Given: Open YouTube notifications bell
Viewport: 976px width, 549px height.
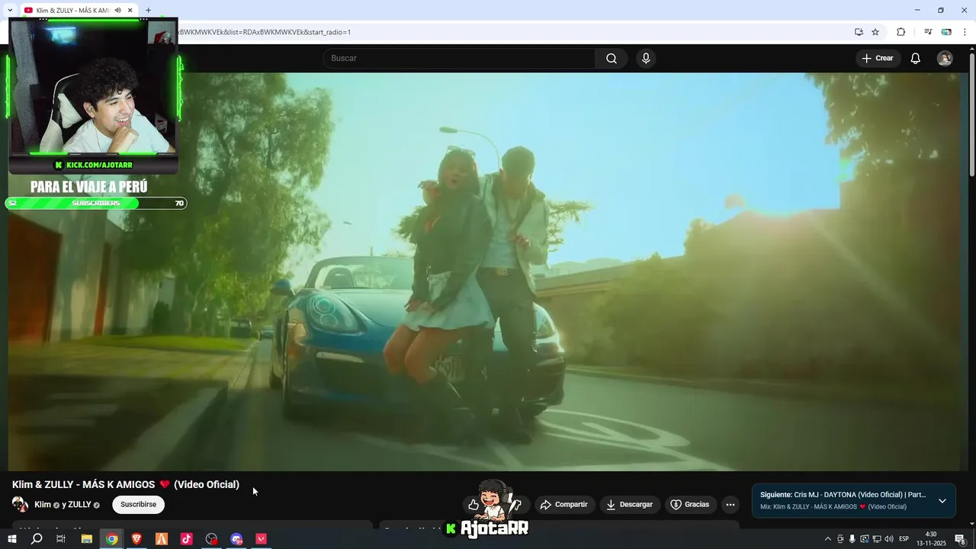Looking at the screenshot, I should pyautogui.click(x=916, y=59).
